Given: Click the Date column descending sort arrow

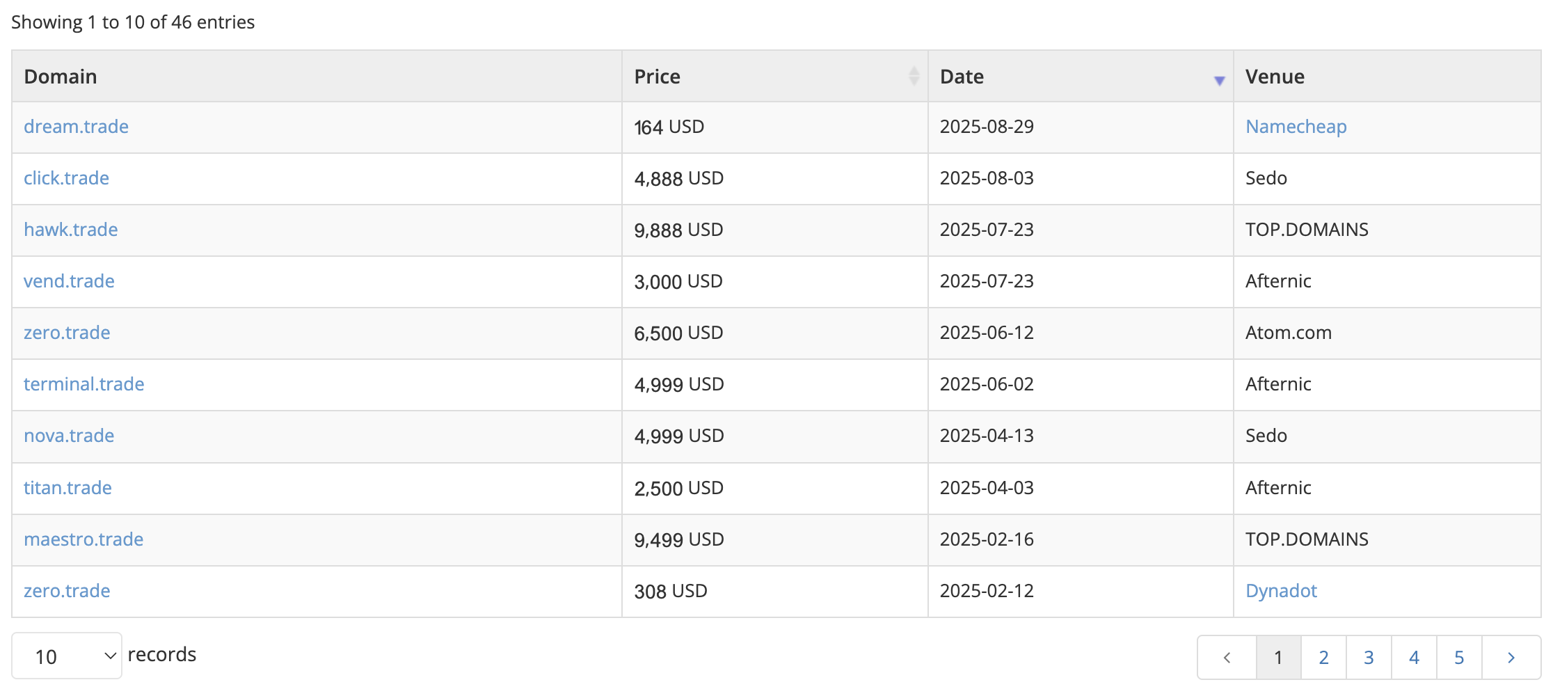Looking at the screenshot, I should coord(1219,81).
